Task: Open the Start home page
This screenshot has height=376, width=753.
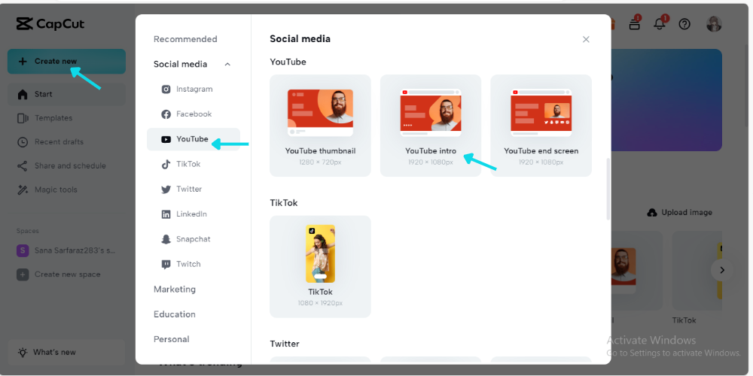Action: coord(66,95)
